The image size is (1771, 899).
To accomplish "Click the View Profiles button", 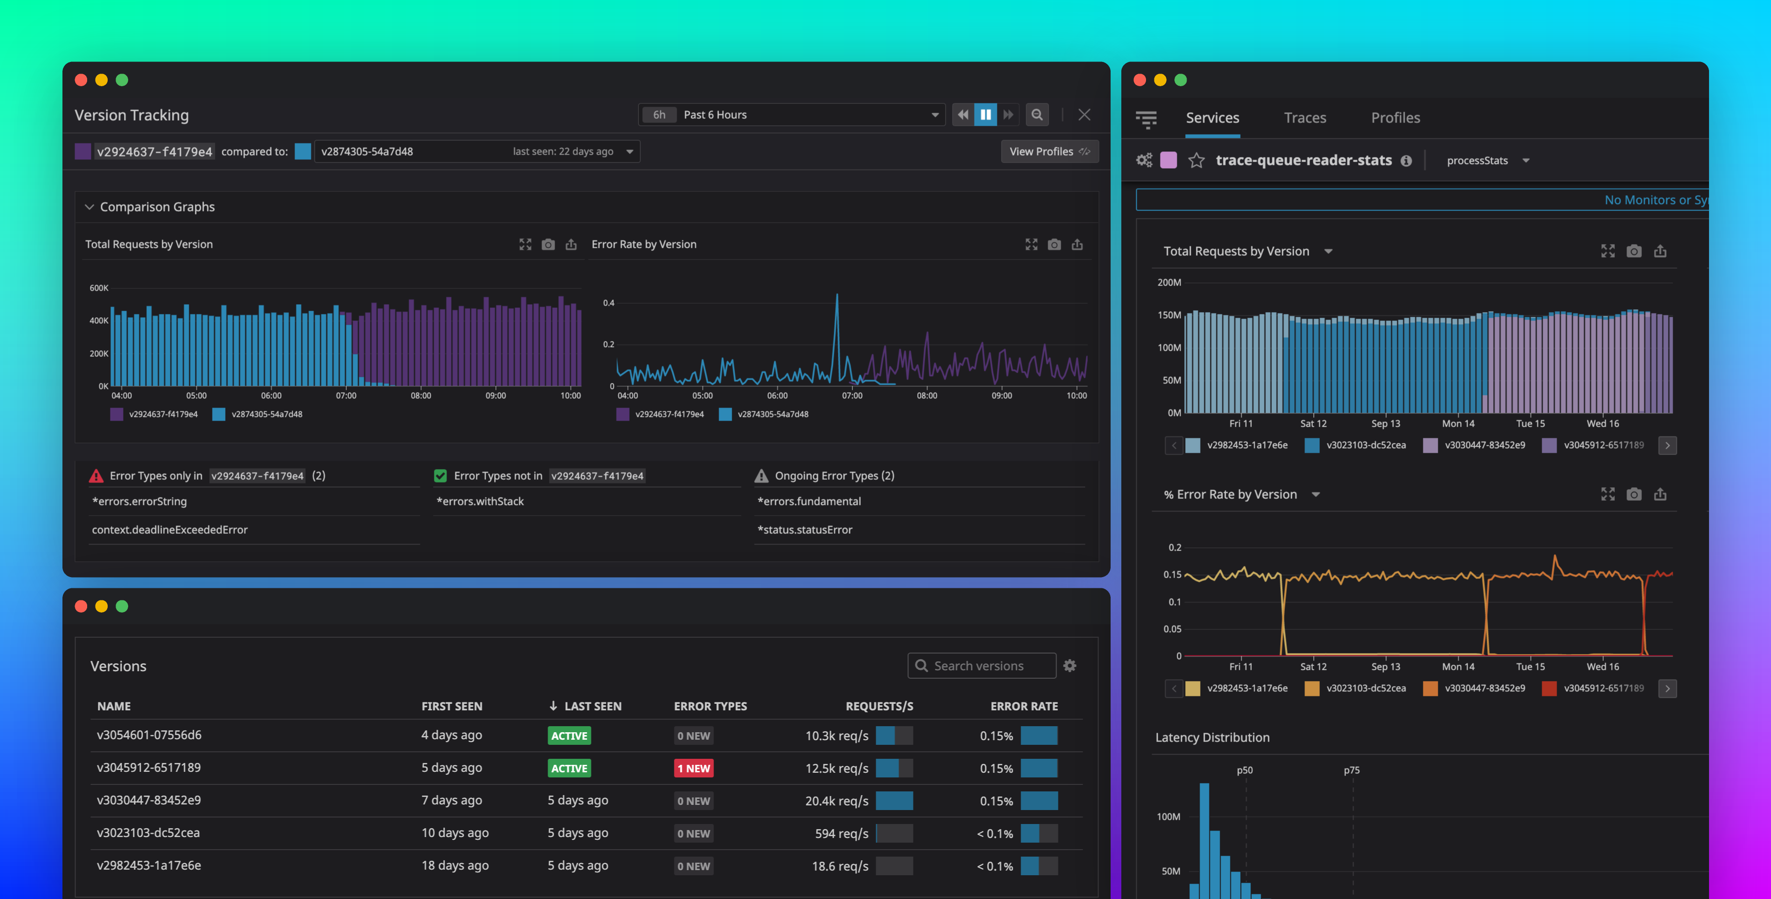I will point(1050,151).
